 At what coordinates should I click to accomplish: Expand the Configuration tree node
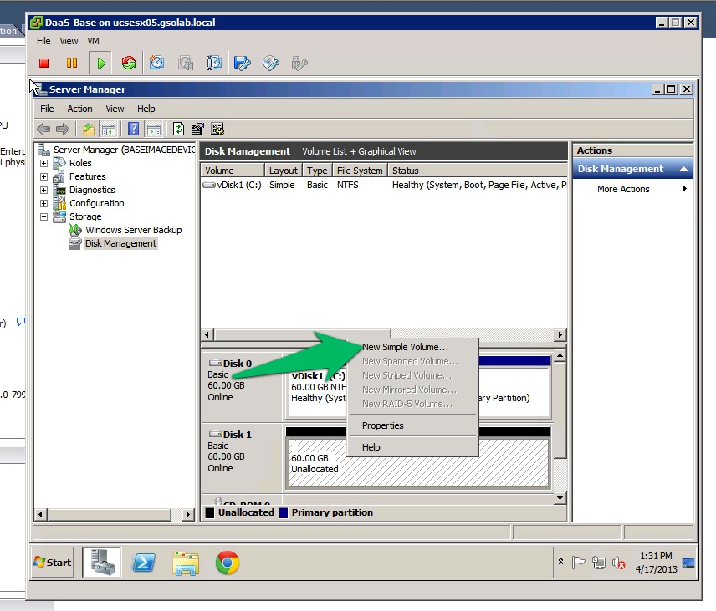(x=43, y=203)
